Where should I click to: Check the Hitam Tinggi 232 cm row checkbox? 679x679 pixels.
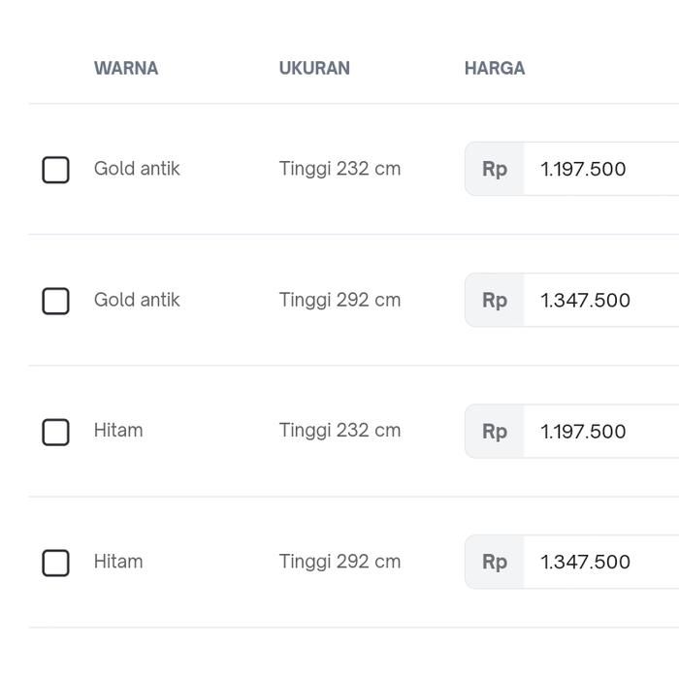tap(56, 432)
